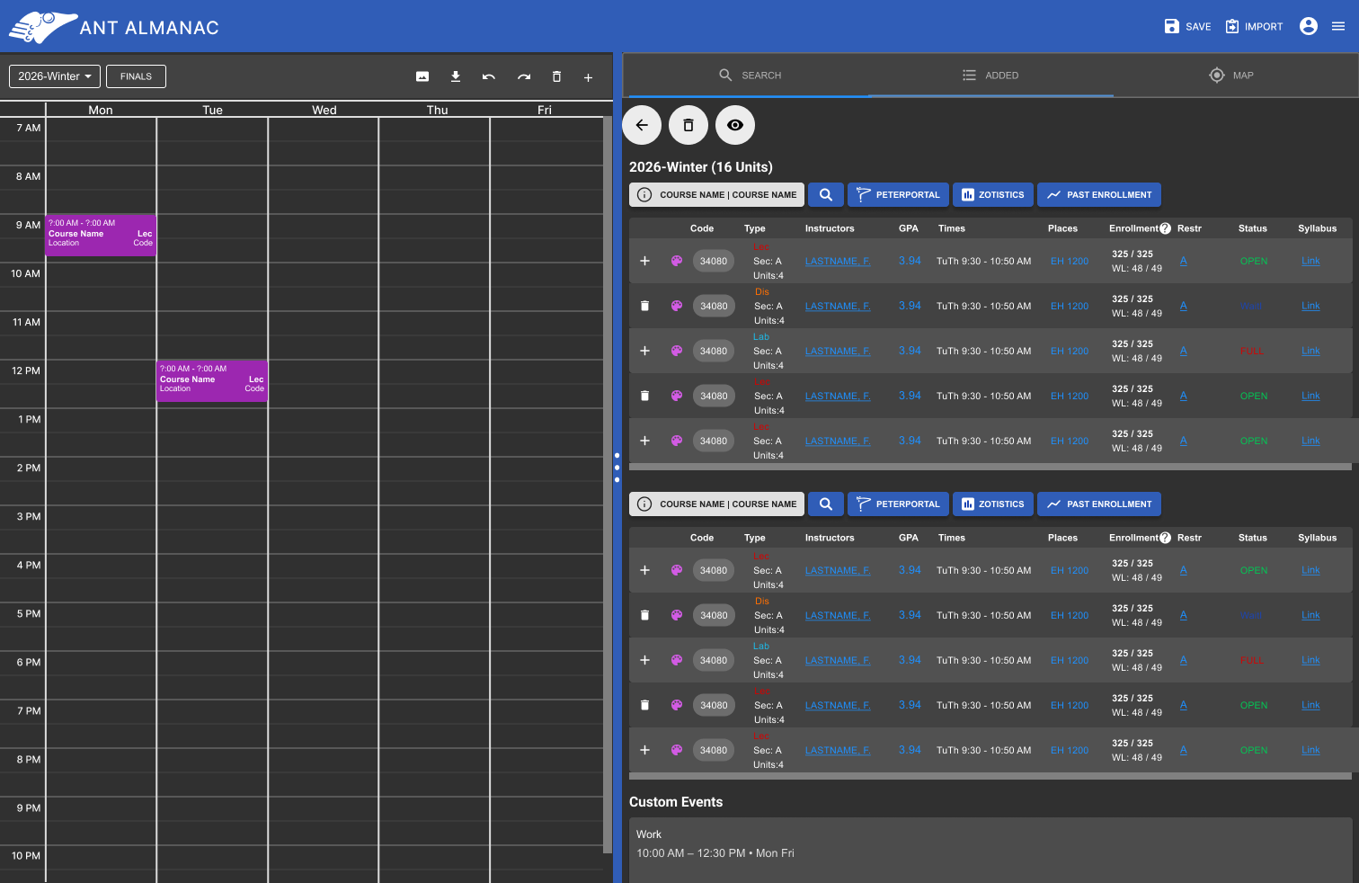
Task: Click the Custom Events heading
Action: pyautogui.click(x=676, y=802)
